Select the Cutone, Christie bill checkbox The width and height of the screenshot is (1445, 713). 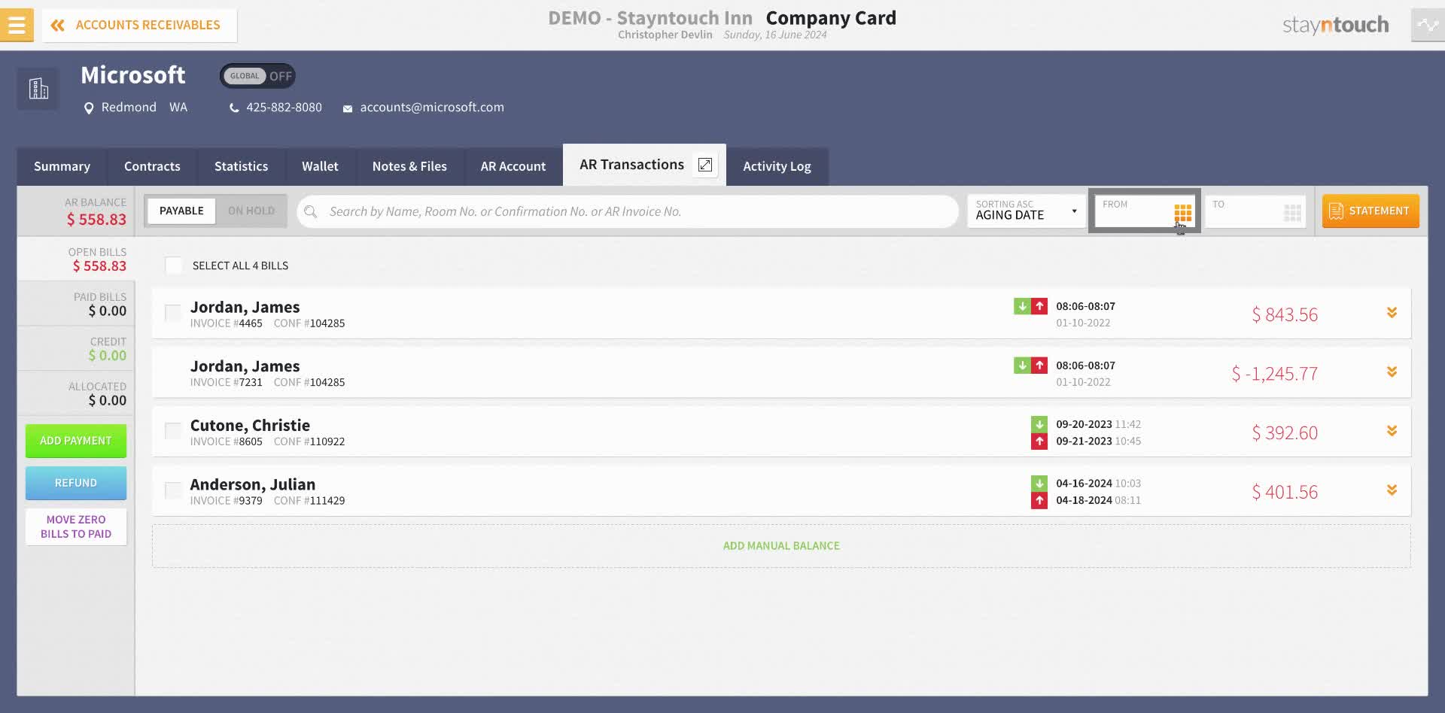click(173, 432)
